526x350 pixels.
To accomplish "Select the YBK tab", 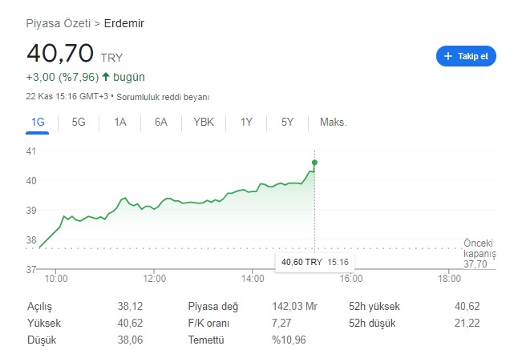I will [204, 123].
